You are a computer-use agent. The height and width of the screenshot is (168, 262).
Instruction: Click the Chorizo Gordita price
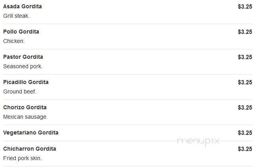(245, 107)
